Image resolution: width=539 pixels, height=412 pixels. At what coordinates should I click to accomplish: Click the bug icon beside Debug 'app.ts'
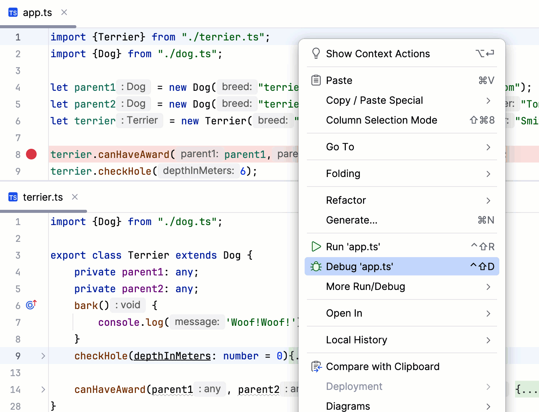click(316, 266)
